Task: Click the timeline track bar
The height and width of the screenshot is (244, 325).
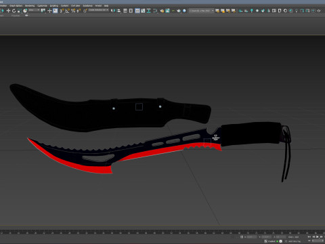Action: tap(162, 232)
